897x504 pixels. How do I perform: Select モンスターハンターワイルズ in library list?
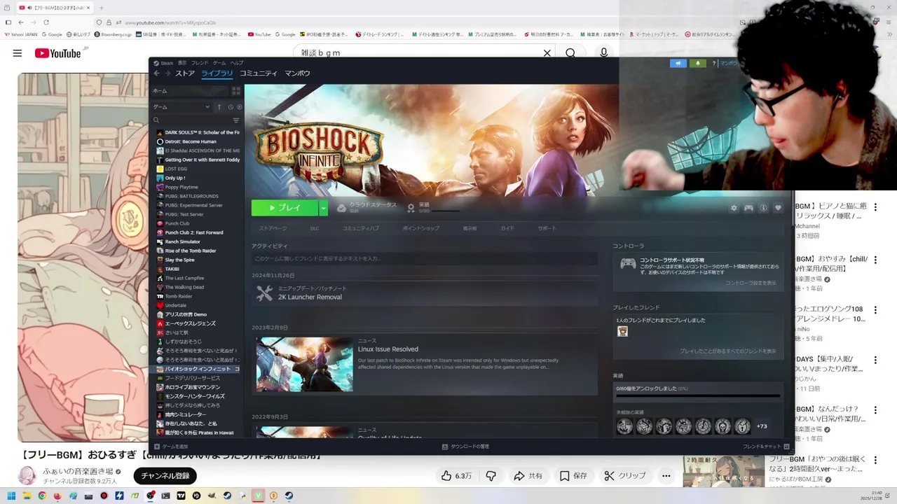[195, 396]
